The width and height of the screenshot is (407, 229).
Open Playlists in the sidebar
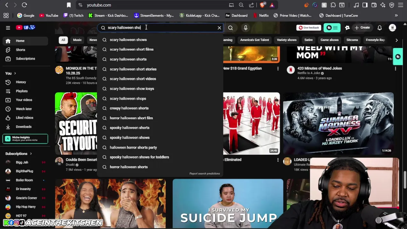25,91
